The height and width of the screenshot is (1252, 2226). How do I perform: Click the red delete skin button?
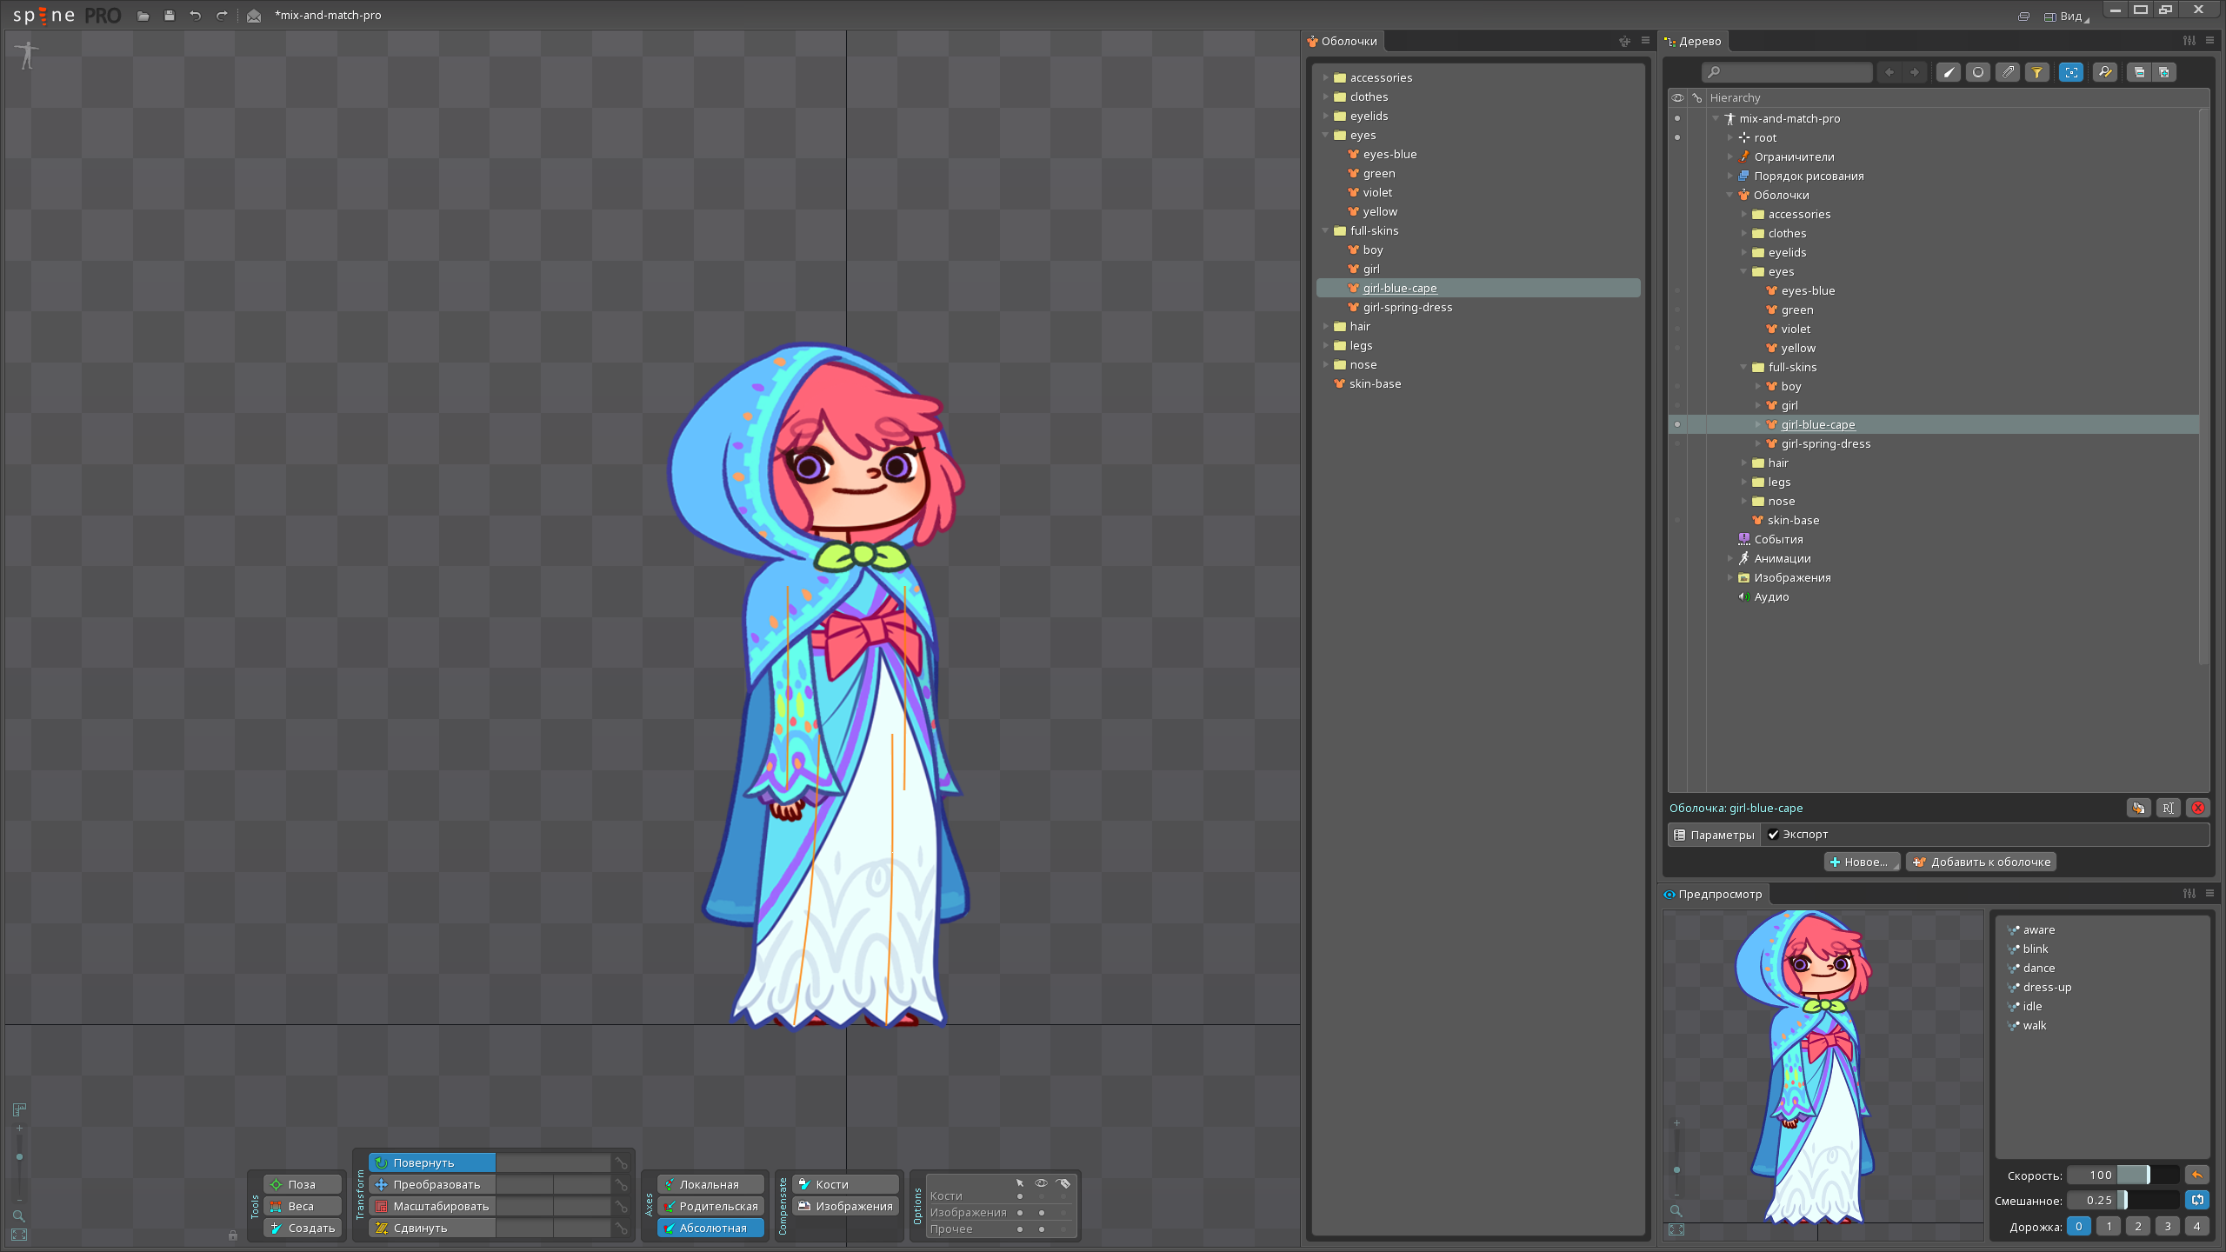pos(2197,808)
